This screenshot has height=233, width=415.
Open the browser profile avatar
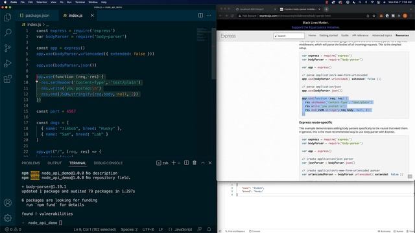tap(405, 16)
